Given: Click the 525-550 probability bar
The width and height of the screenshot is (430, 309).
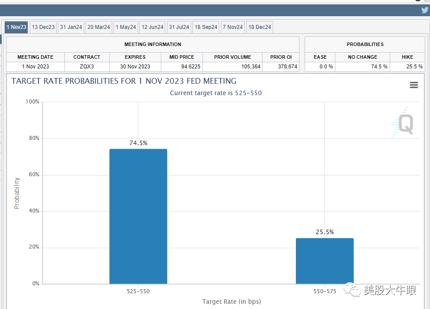Looking at the screenshot, I should click(x=138, y=217).
